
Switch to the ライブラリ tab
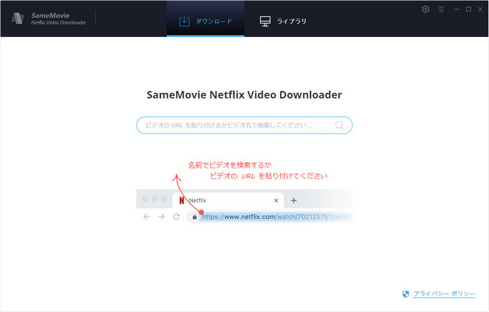283,21
